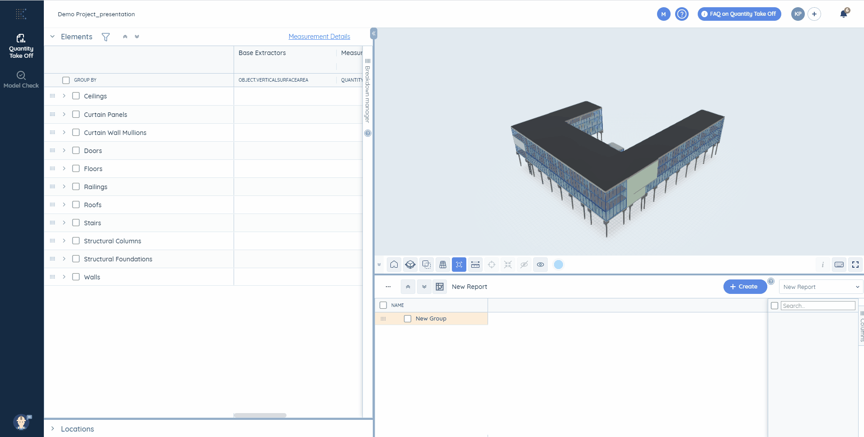Expand all element groups double-arrow down
864x437 pixels.
[x=137, y=37]
